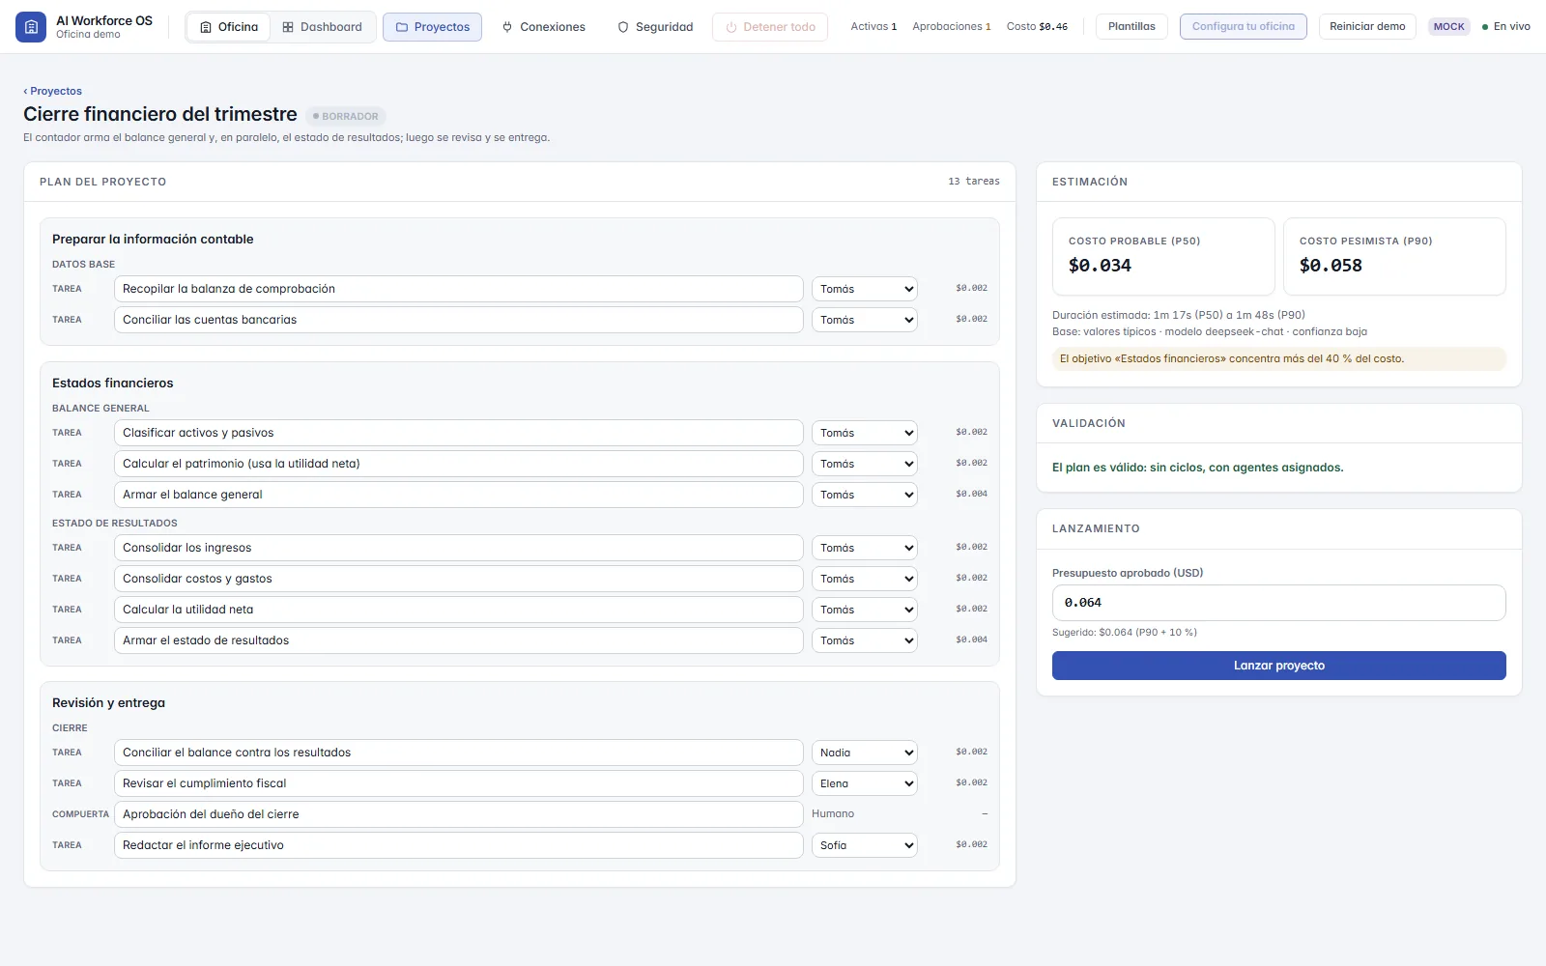Click the Activas 1 counter
The width and height of the screenshot is (1546, 966).
pyautogui.click(x=873, y=27)
